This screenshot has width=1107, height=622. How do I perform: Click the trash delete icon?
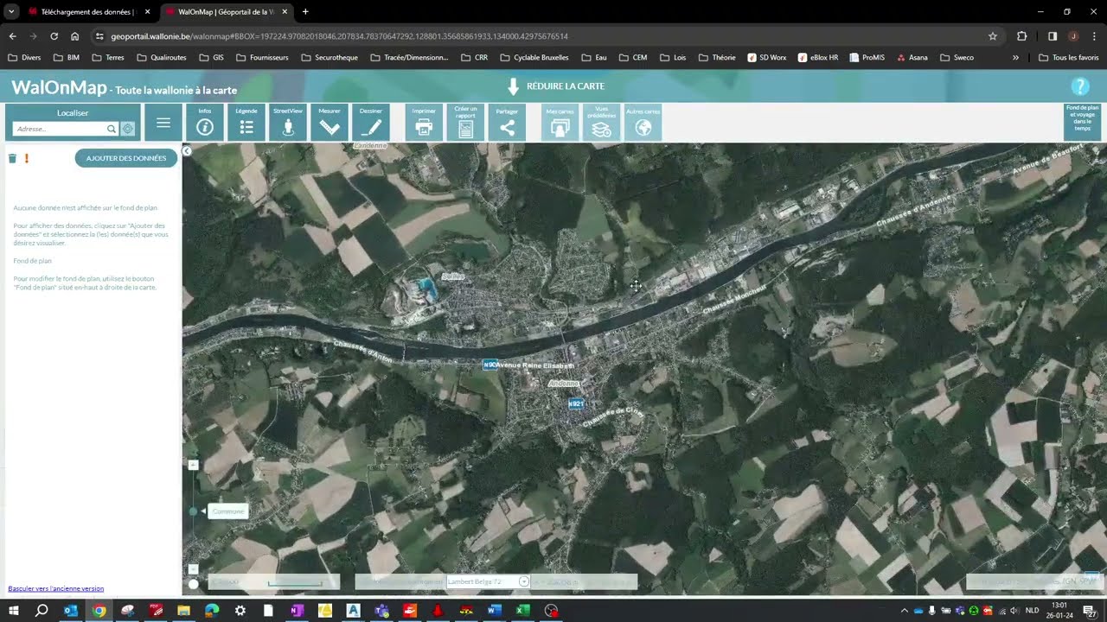coord(12,158)
